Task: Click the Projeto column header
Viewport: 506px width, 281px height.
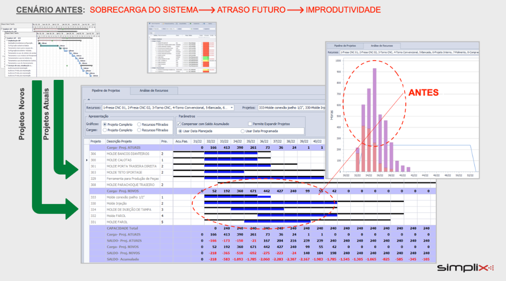Action: (97, 141)
